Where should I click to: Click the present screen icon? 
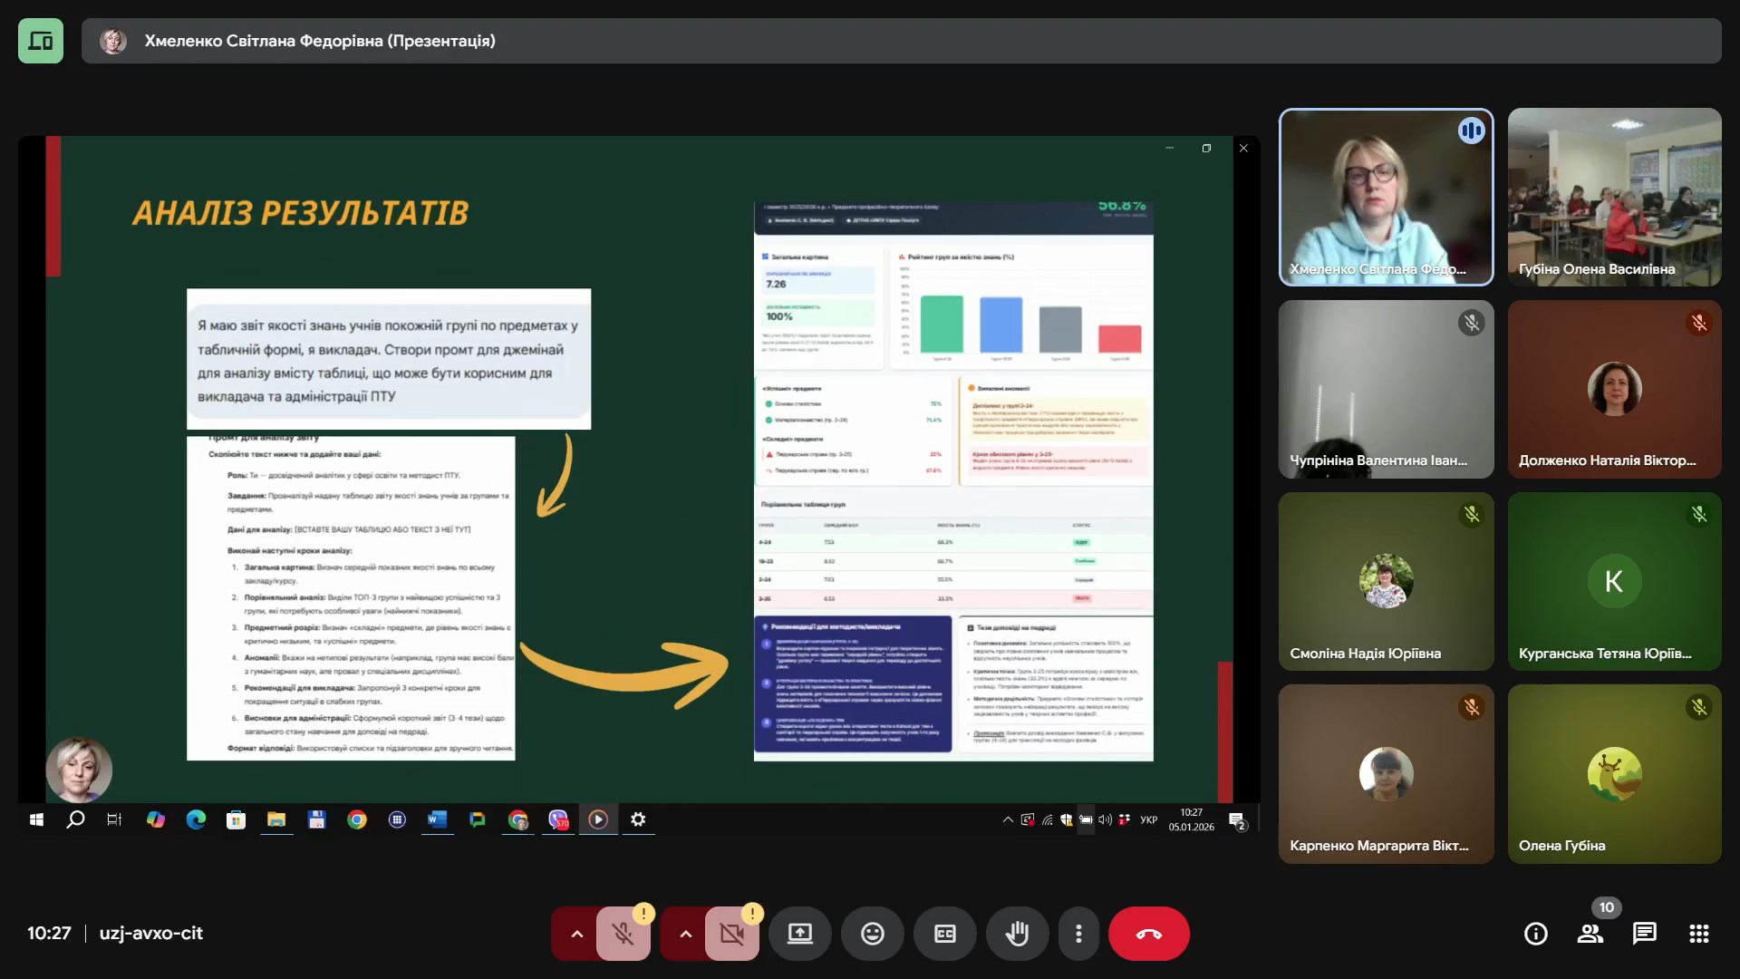point(799,934)
